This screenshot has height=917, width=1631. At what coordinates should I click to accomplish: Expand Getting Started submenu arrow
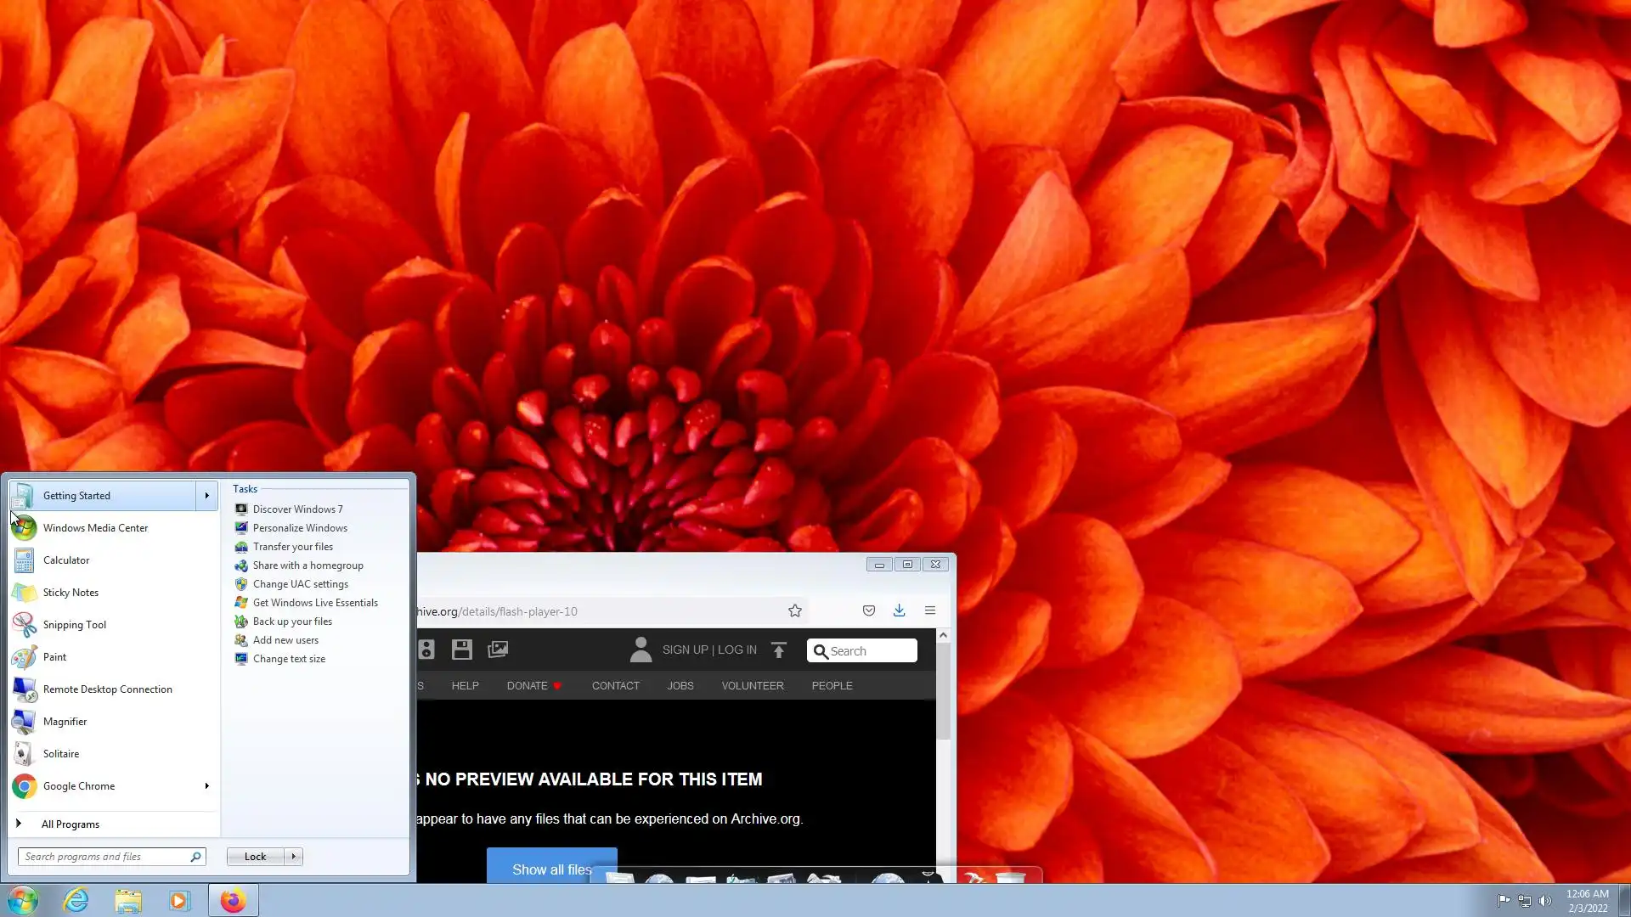tap(206, 496)
